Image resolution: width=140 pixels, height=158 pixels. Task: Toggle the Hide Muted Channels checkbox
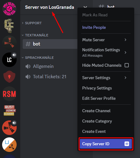127,65
